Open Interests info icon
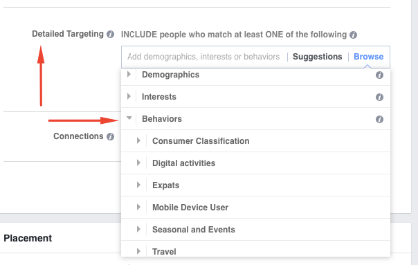Screen dimensions: 418x265 click(379, 97)
